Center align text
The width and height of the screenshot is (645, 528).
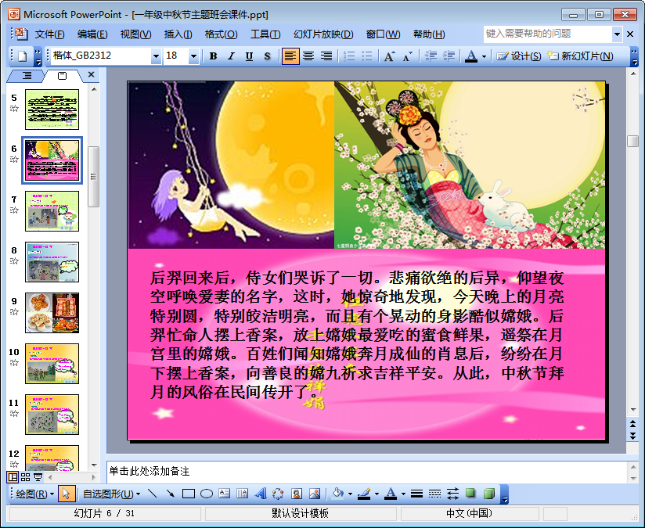click(308, 56)
